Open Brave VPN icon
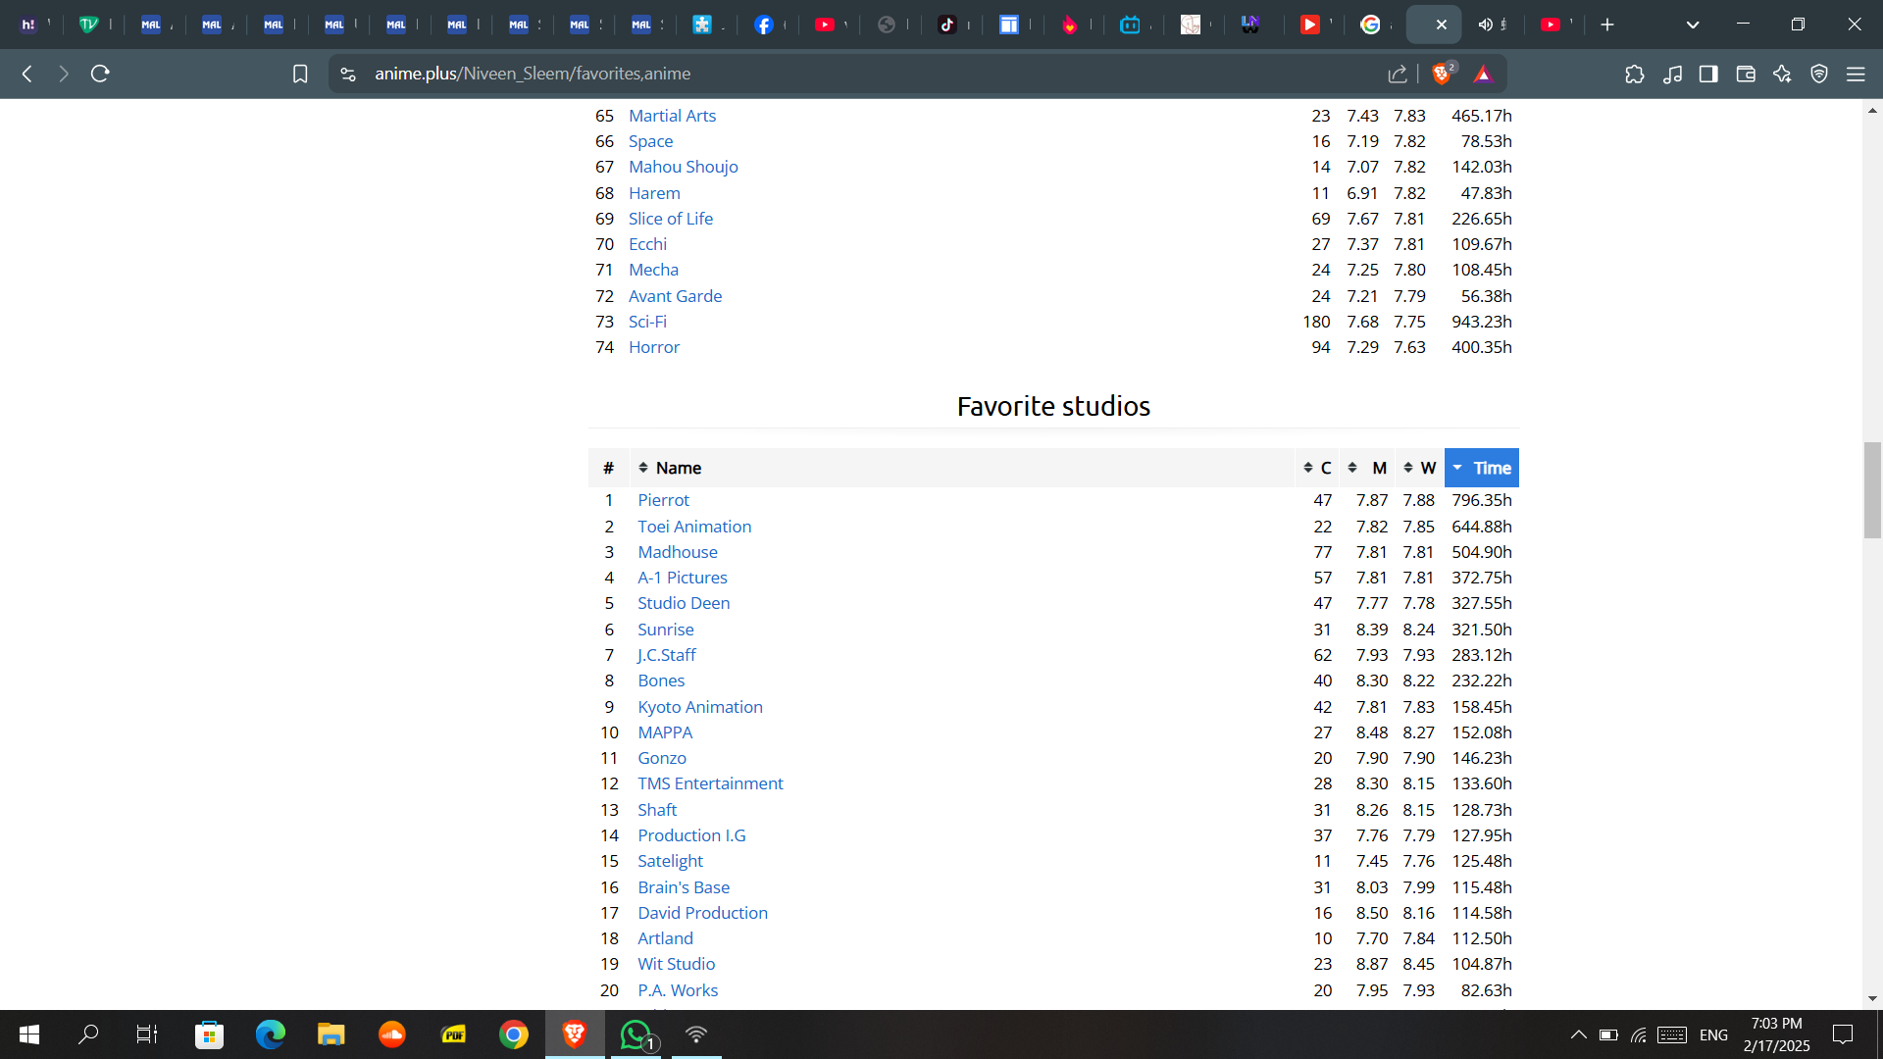Viewport: 1883px width, 1059px height. [1819, 74]
